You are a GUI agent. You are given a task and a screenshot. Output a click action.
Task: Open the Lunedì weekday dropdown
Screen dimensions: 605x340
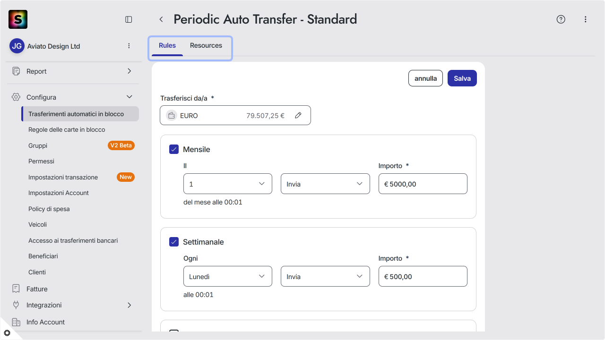click(228, 276)
